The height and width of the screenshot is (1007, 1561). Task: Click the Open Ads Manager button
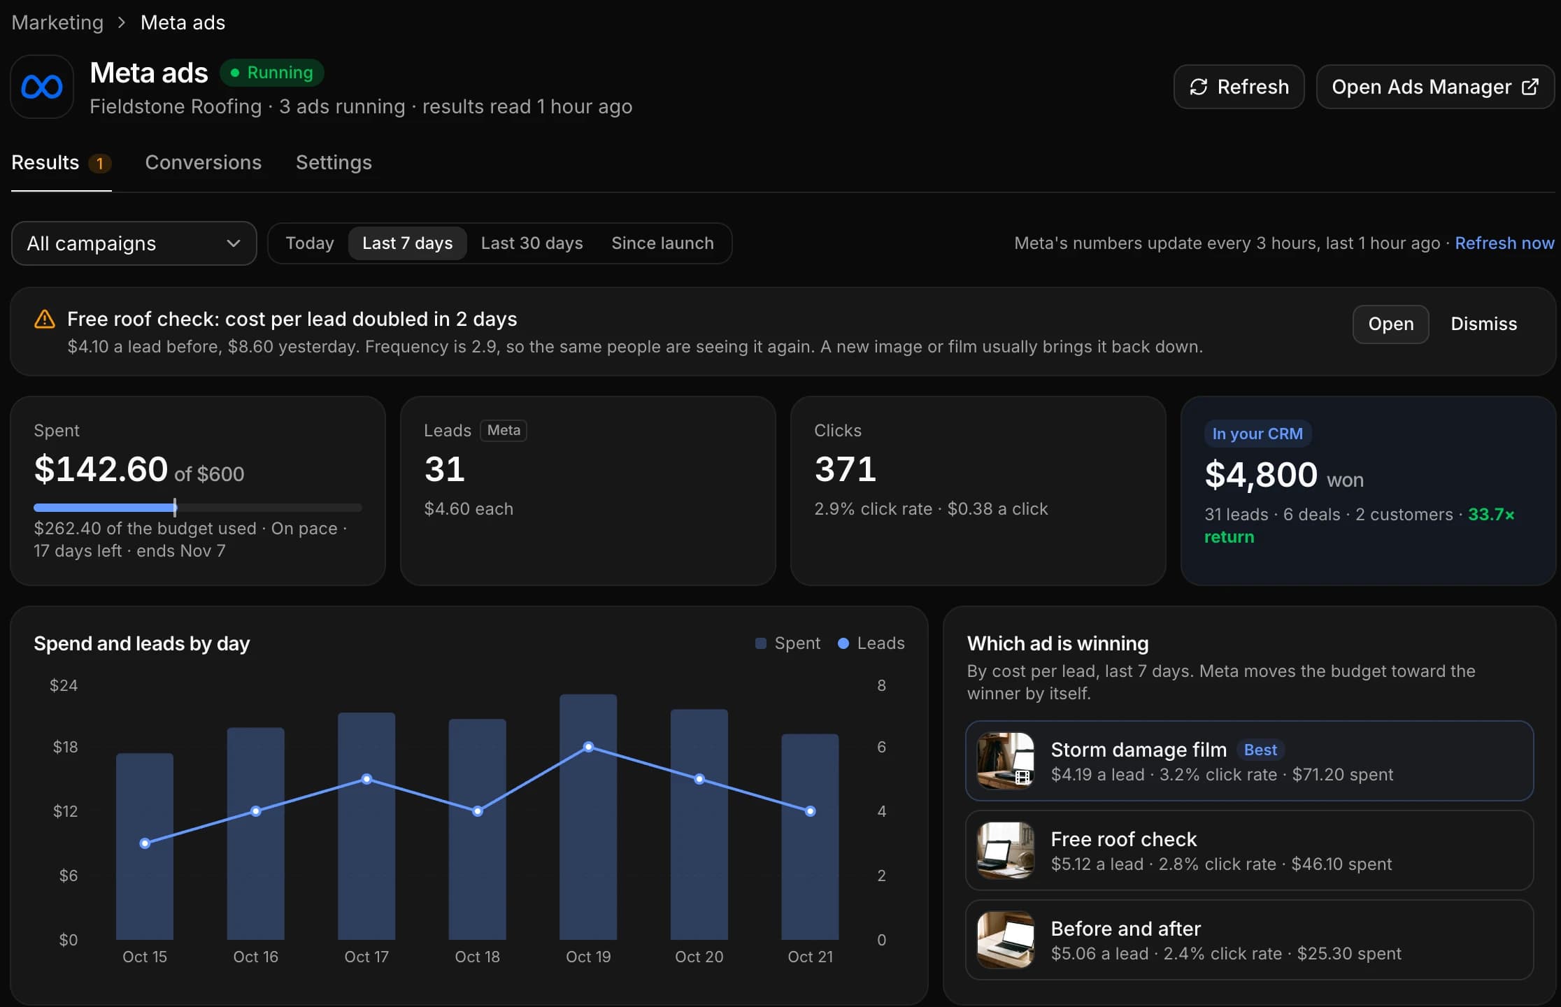tap(1435, 87)
